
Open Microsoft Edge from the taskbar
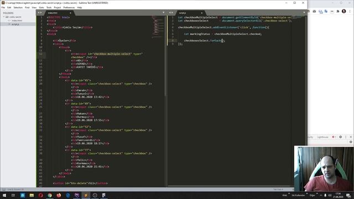point(67,195)
